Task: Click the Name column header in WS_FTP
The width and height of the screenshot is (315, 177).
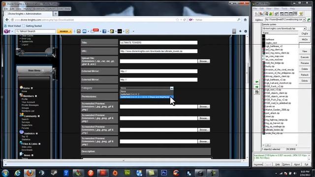Action: 280,33
